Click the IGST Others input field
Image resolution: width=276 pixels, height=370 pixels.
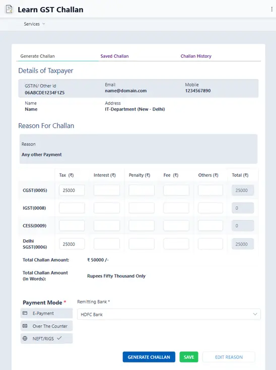[x=211, y=208]
